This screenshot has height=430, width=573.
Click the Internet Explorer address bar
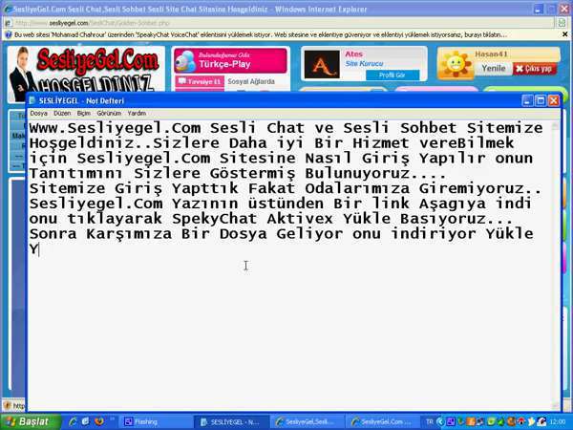(x=282, y=23)
